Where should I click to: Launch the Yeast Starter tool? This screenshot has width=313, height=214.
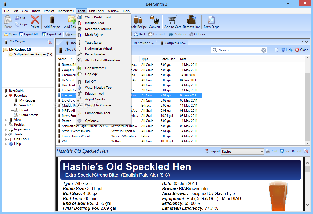point(94,42)
